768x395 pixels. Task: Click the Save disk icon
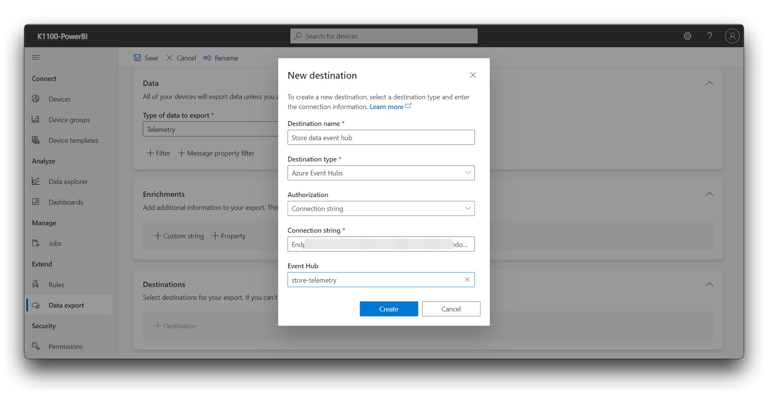(137, 58)
